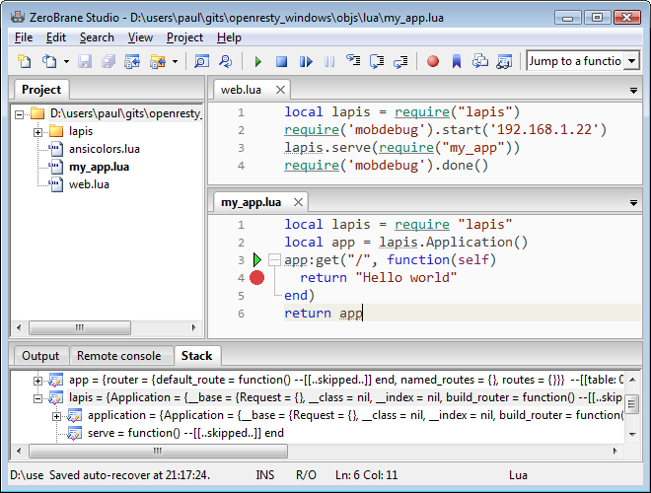Switch to the Remote console tab
Viewport: 651px width, 493px height.
[118, 356]
